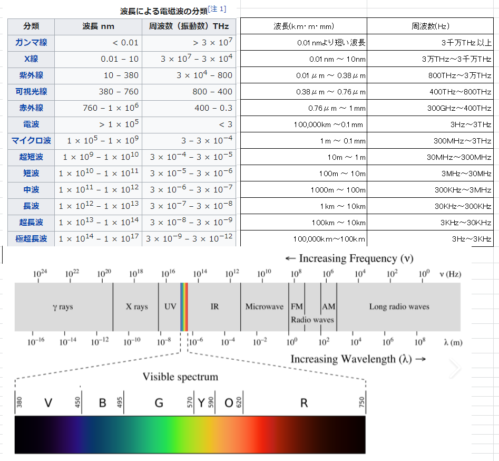Viewport: 499px width, 461px height.
Task: Click the rainbow strip between UV and IR
Action: point(184,306)
